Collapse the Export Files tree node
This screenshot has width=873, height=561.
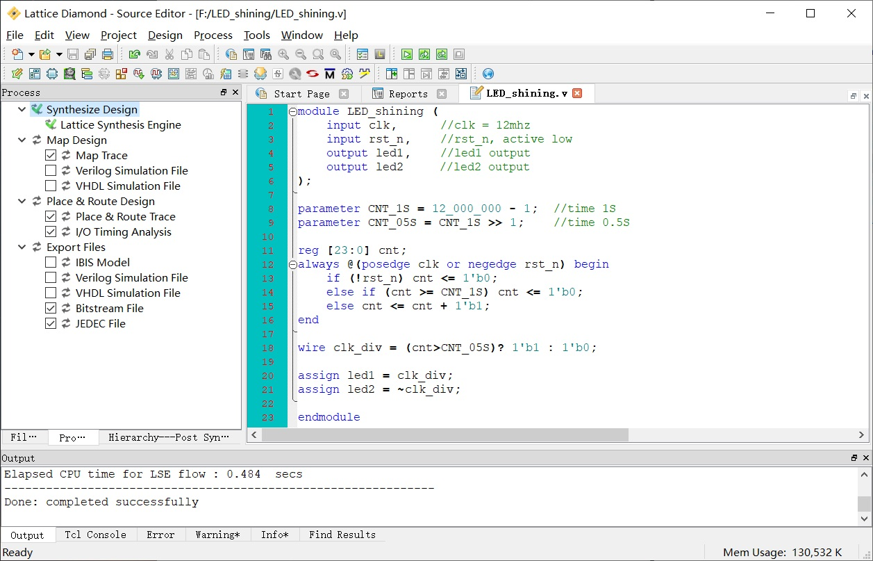22,247
